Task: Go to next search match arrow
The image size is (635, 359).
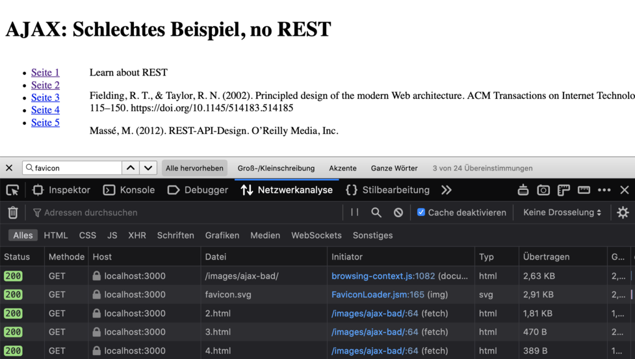Action: pos(148,168)
